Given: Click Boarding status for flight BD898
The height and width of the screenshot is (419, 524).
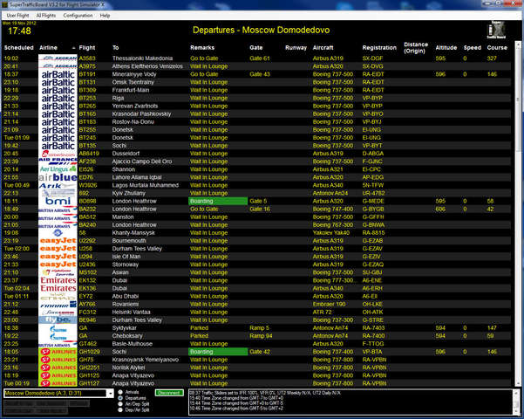Looking at the screenshot, I should (x=218, y=201).
